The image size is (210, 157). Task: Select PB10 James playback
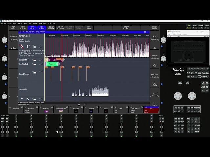click(x=151, y=110)
